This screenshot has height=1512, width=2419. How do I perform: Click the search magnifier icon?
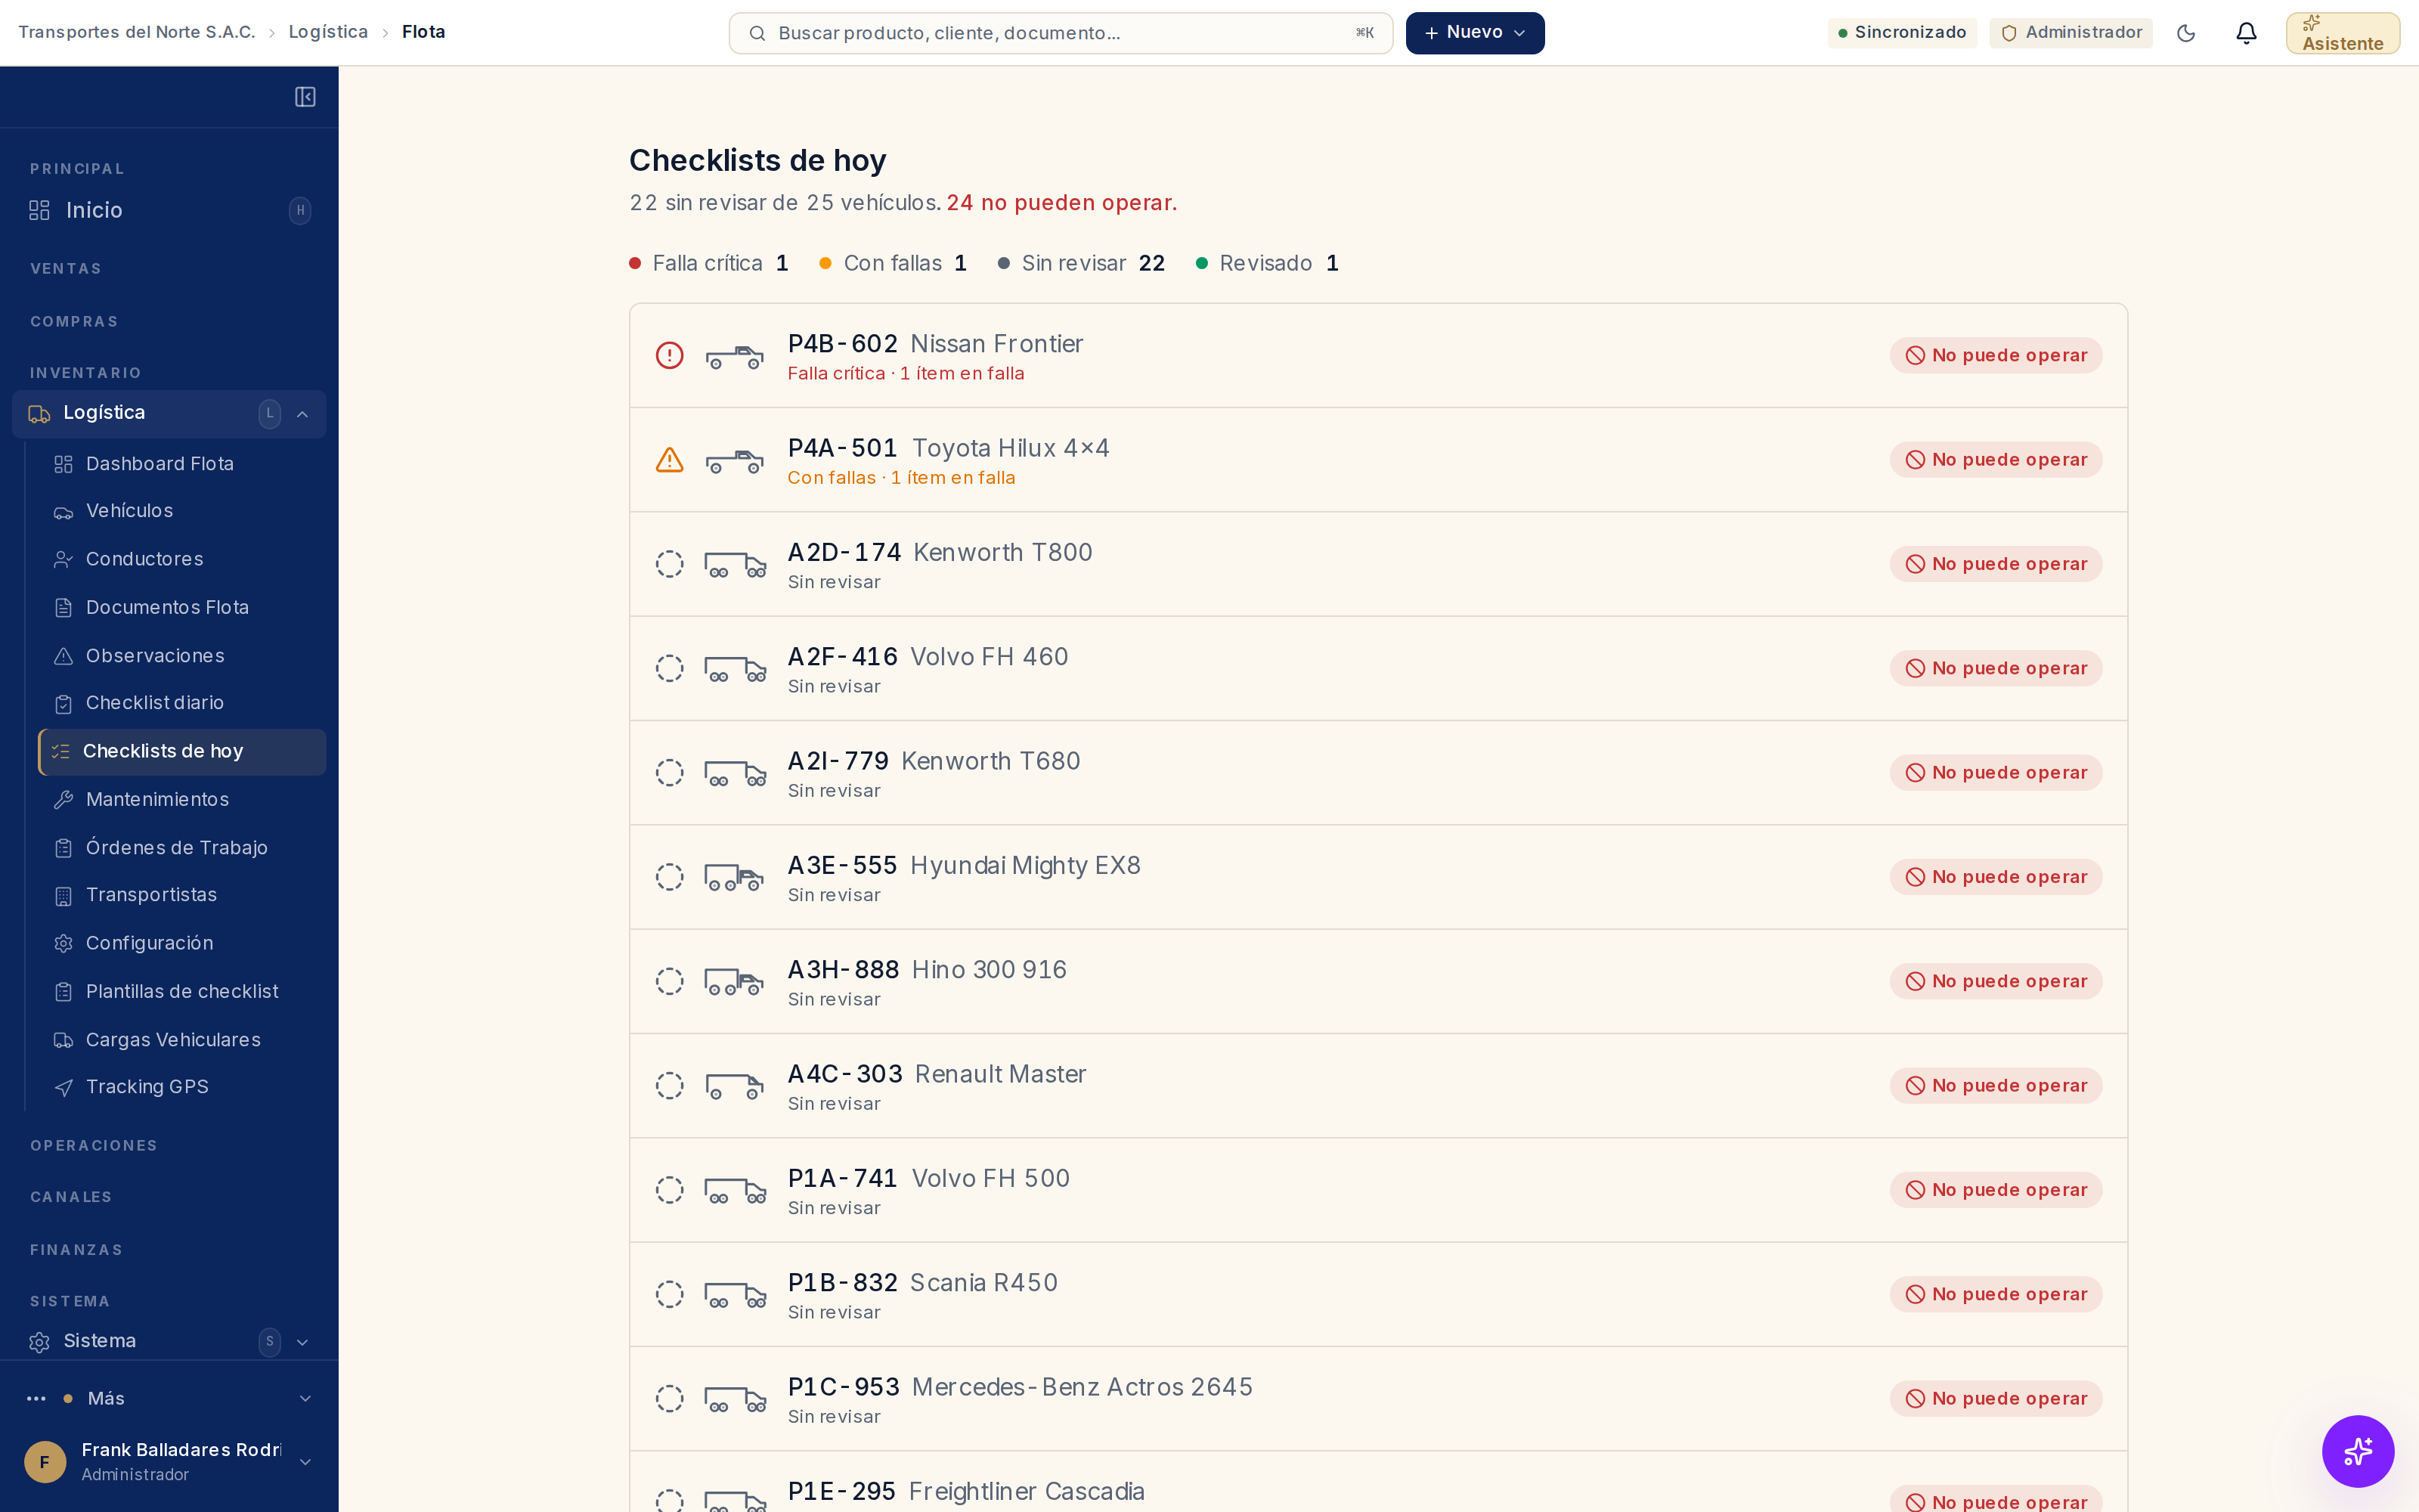(757, 33)
